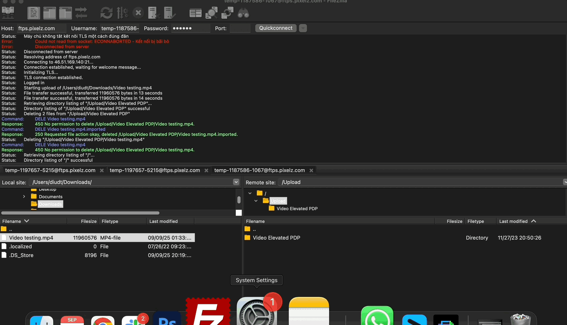567x325 pixels.
Task: Expand the Documents folder in local tree
Action: [24, 197]
